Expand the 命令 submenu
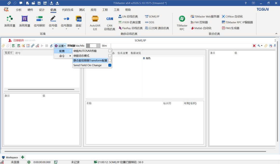This screenshot has height=164, width=280. 63,56
